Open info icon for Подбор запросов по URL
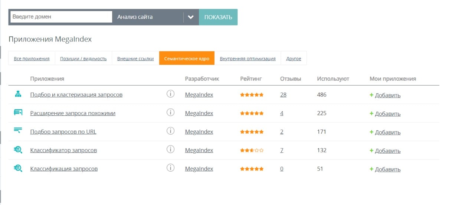The image size is (475, 205). point(170,131)
